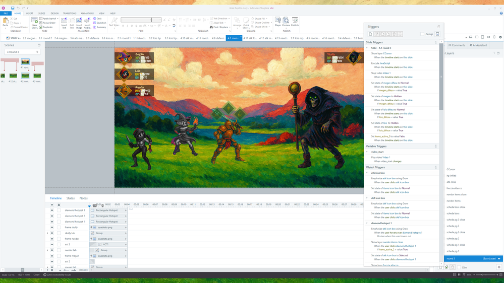
Task: Click the timeline zoom slider
Action: pos(67,270)
